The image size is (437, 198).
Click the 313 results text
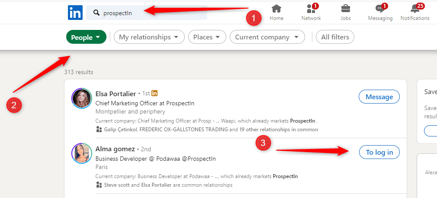tap(79, 72)
